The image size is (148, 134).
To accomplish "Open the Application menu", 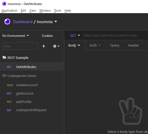I will pyautogui.click(x=9, y=11).
